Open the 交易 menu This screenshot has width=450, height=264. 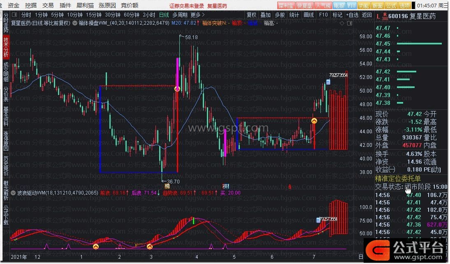coord(48,5)
